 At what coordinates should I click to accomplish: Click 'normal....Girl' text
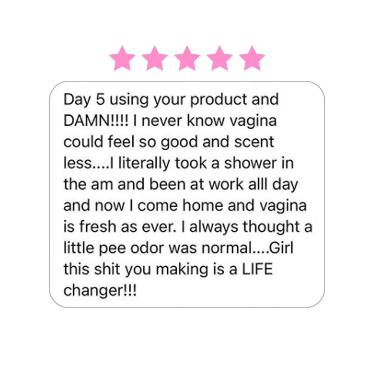(247, 248)
